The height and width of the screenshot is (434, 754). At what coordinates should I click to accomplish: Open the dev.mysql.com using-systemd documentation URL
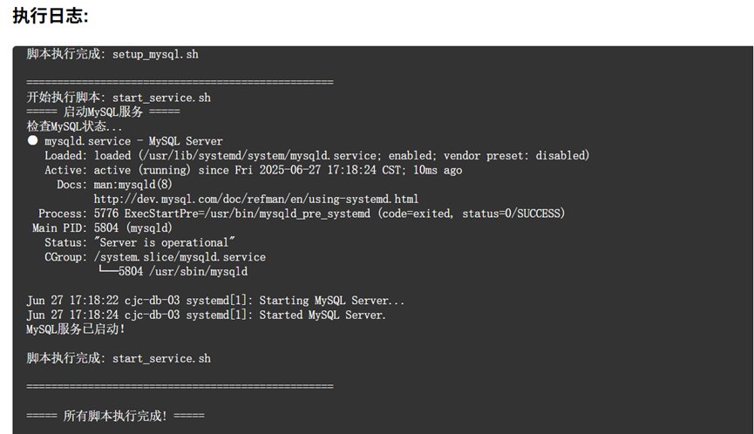tap(255, 199)
